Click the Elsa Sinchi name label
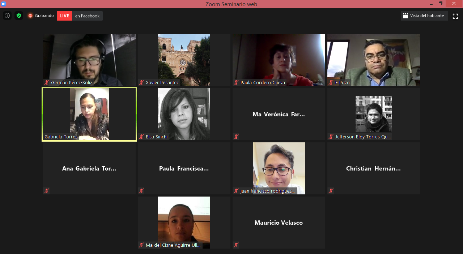Viewport: 463px width, 254px height. [x=157, y=137]
